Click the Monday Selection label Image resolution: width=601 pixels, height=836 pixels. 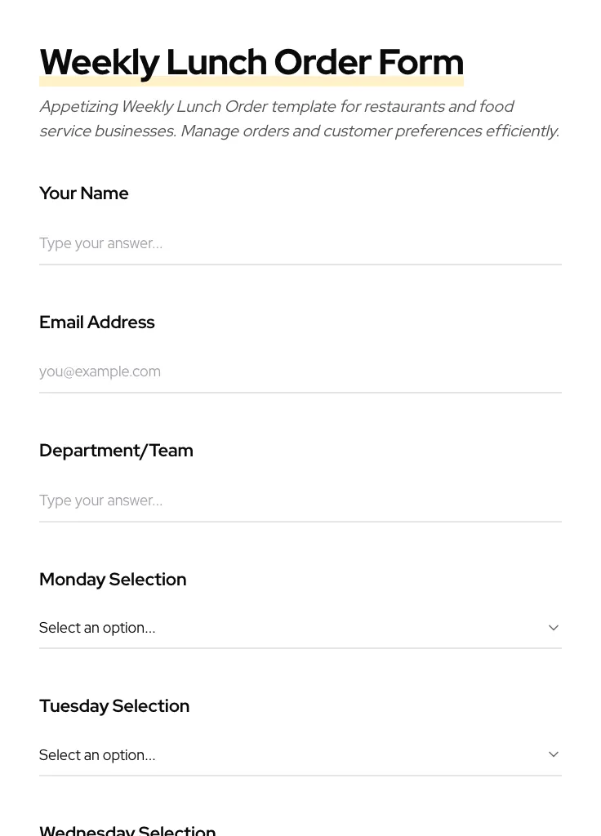(x=113, y=580)
